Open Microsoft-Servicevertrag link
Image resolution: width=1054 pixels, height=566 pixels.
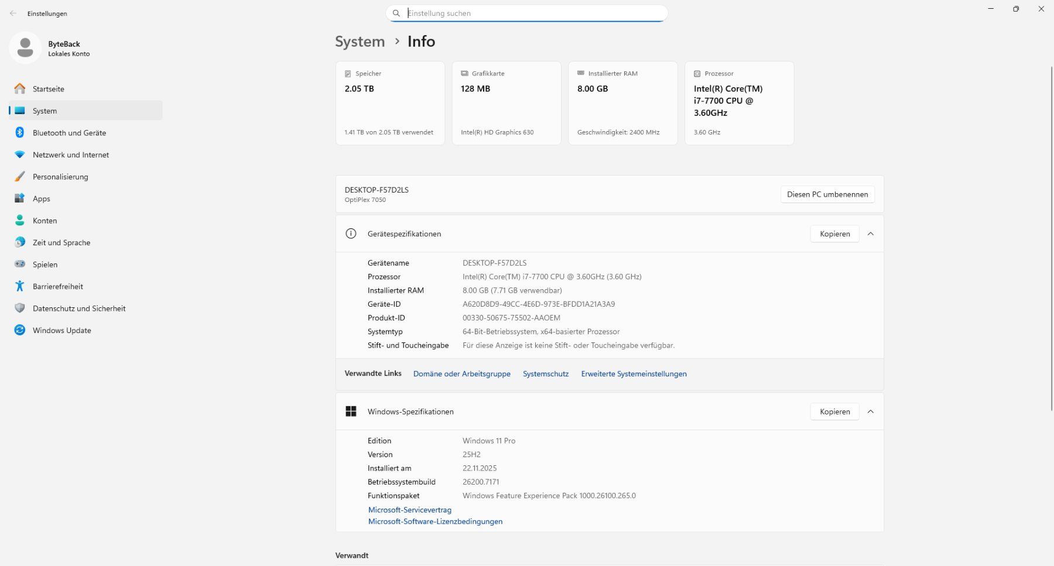pyautogui.click(x=410, y=510)
